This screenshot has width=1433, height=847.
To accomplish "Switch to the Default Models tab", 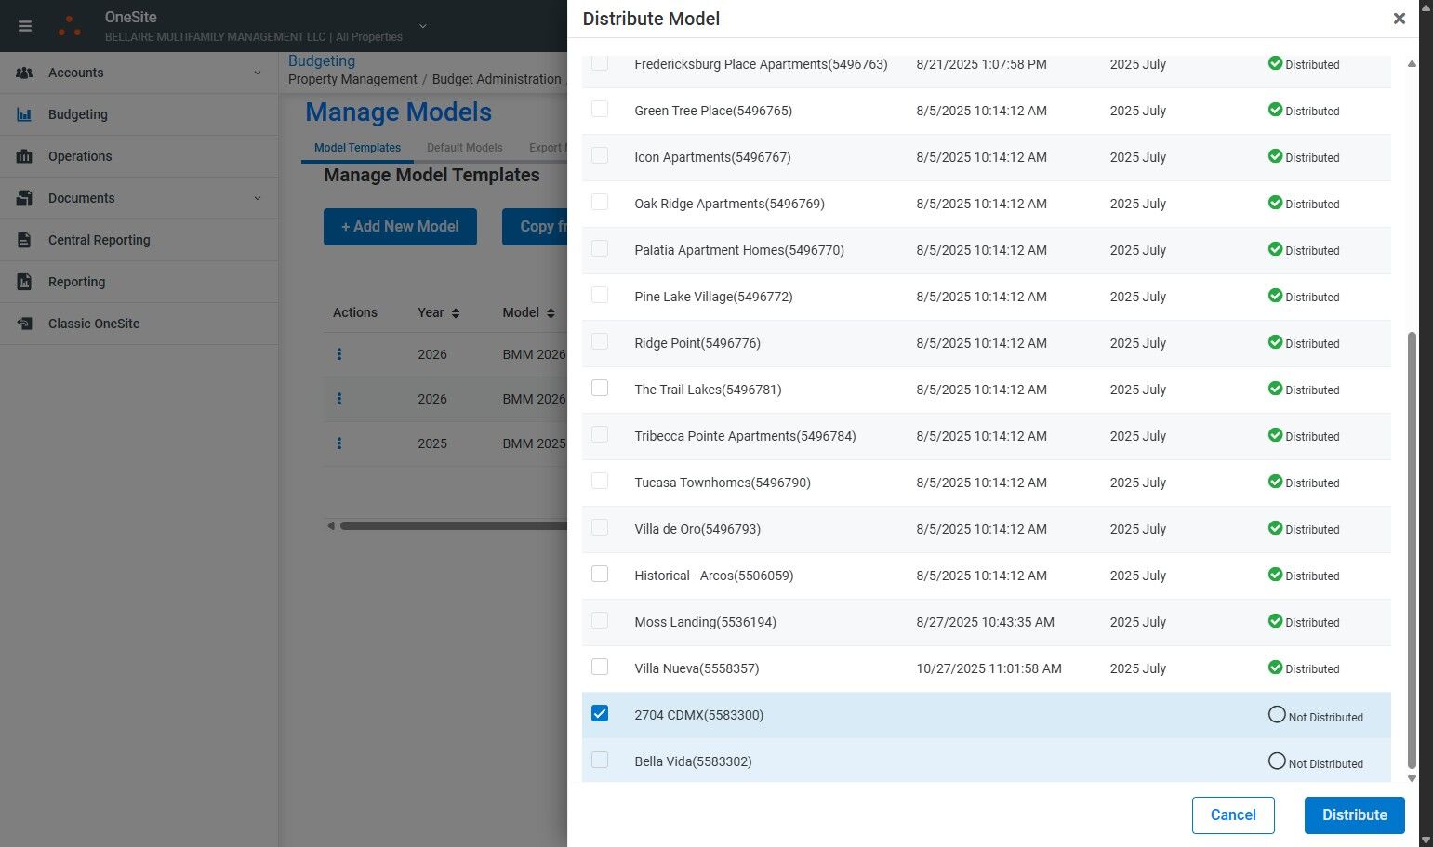I will tap(464, 148).
